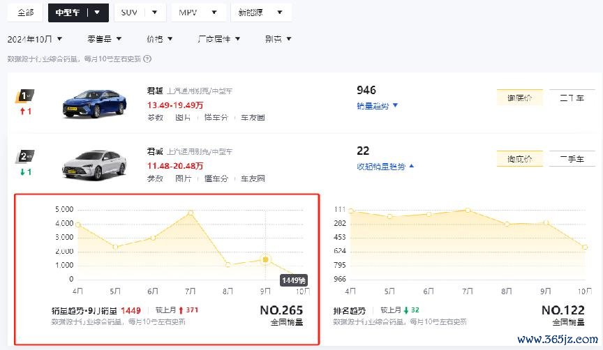Expand the 价格 price filter
Image resolution: width=603 pixels, height=350 pixels.
161,39
